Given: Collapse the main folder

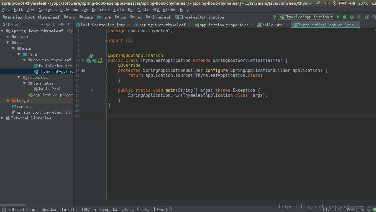Looking at the screenshot, I should tap(13, 48).
